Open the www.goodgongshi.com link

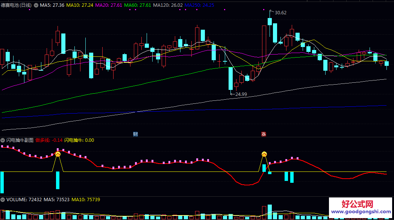pyautogui.click(x=361, y=212)
